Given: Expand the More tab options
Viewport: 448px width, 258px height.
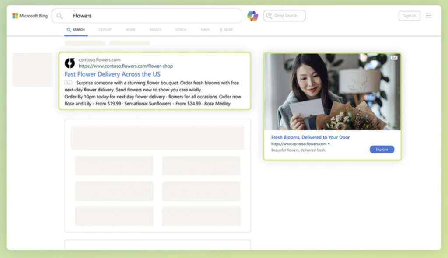Looking at the screenshot, I should 227,30.
